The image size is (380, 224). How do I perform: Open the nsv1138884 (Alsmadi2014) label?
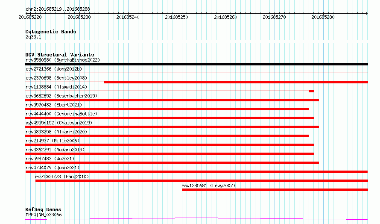(x=56, y=87)
